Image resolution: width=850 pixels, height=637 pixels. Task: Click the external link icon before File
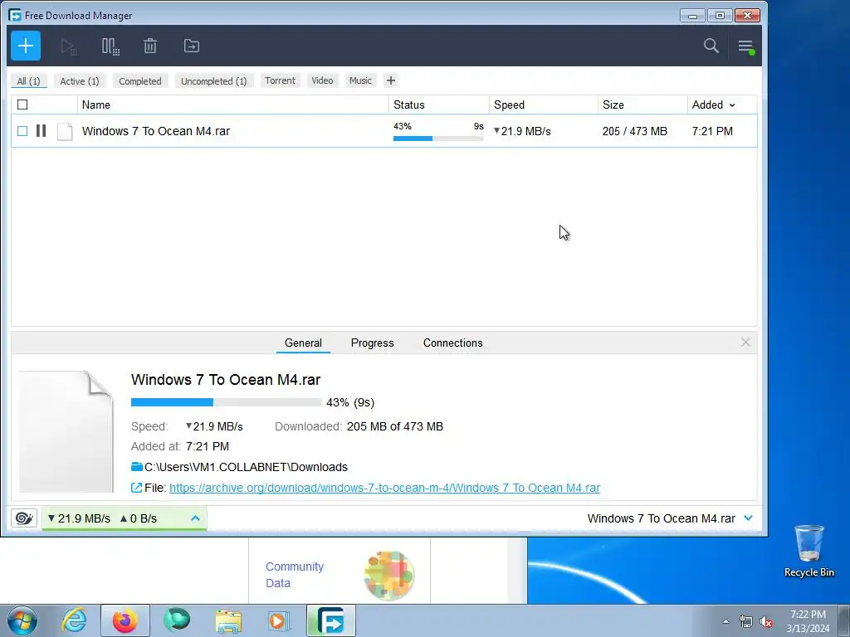click(137, 488)
